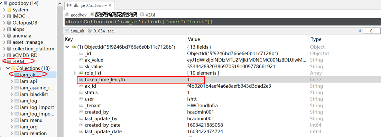Screen dimensions: 381x137
Task: Click the anomaly database icon
Action: pos(9,36)
